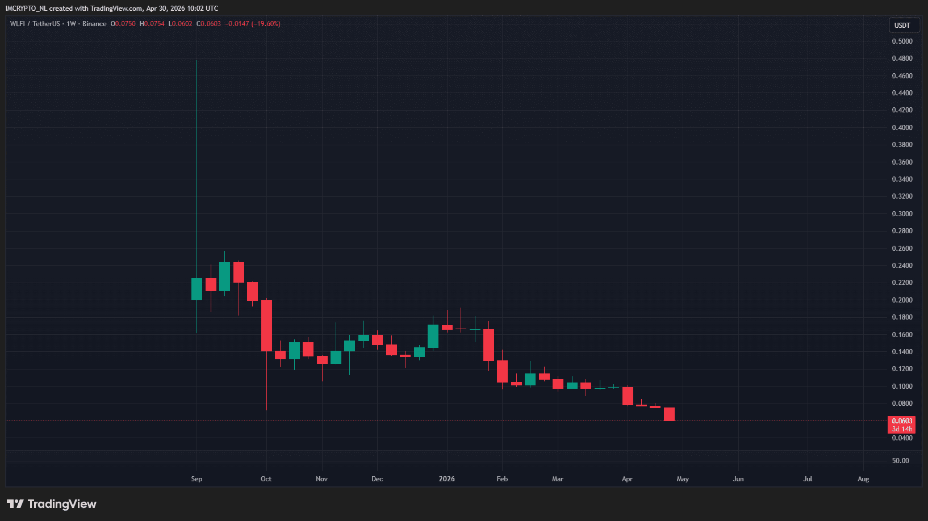Viewport: 928px width, 521px height.
Task: Click the Binance exchange label
Action: [94, 24]
